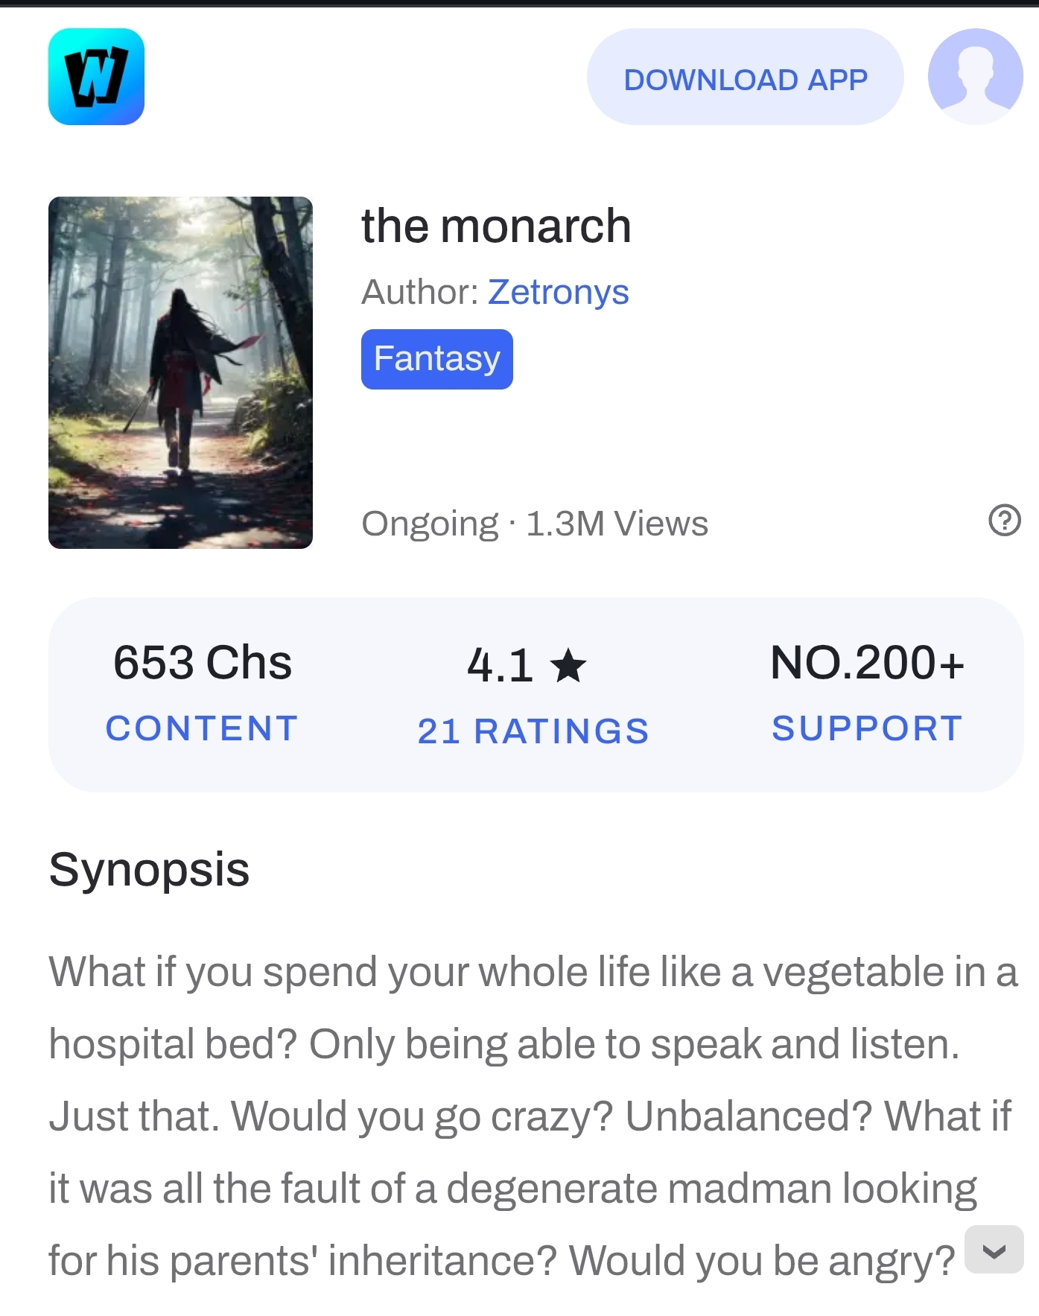The width and height of the screenshot is (1039, 1316).
Task: Click the star icon beside 4.1
Action: [569, 665]
